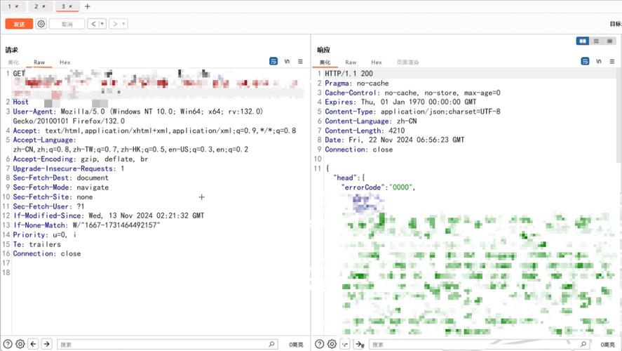Click the "errorCode":"0000" JSON line
622x351 pixels.
[x=378, y=187]
